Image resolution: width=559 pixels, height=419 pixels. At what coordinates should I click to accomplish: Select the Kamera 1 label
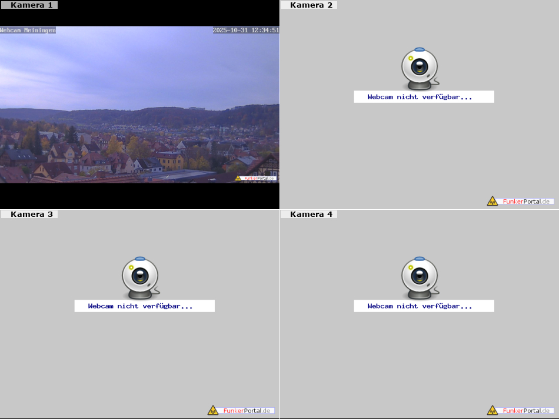[x=31, y=5]
